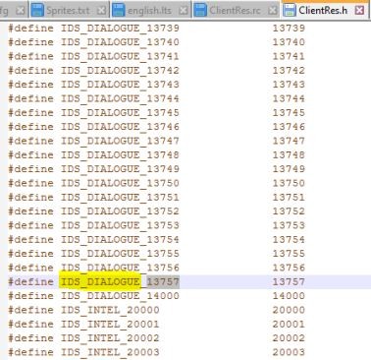Click the value 20000 in right column
Viewport: 371px width, 360px height.
click(x=289, y=310)
